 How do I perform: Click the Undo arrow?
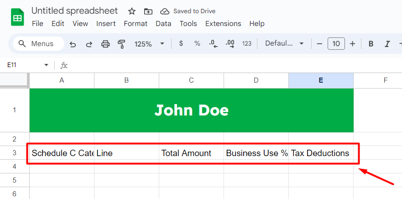coord(73,44)
